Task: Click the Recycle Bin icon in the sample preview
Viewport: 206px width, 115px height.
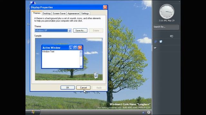Action: point(96,76)
